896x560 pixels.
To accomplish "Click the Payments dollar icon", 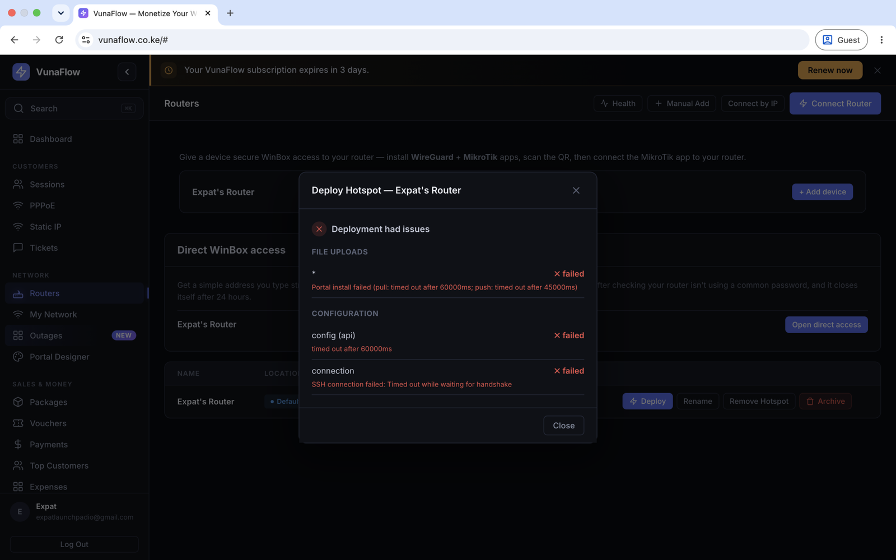I will point(18,445).
